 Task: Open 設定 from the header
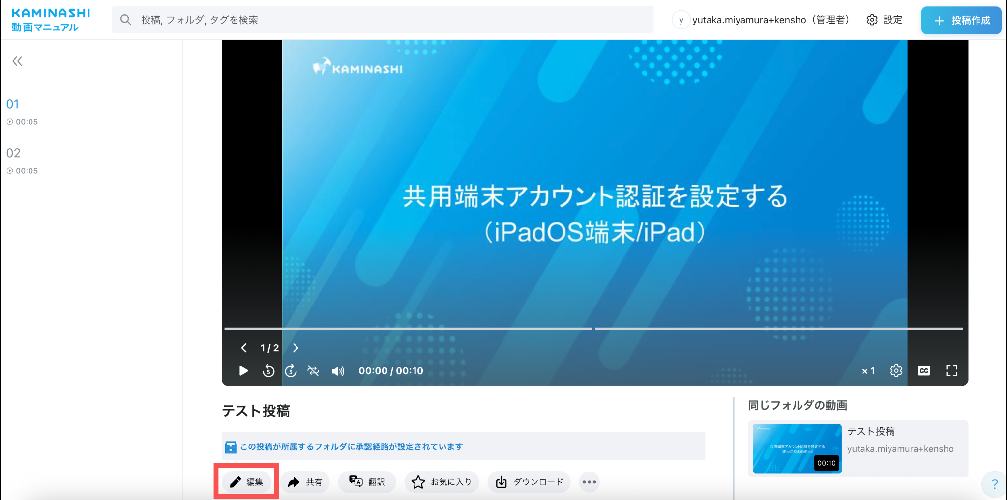coord(885,20)
